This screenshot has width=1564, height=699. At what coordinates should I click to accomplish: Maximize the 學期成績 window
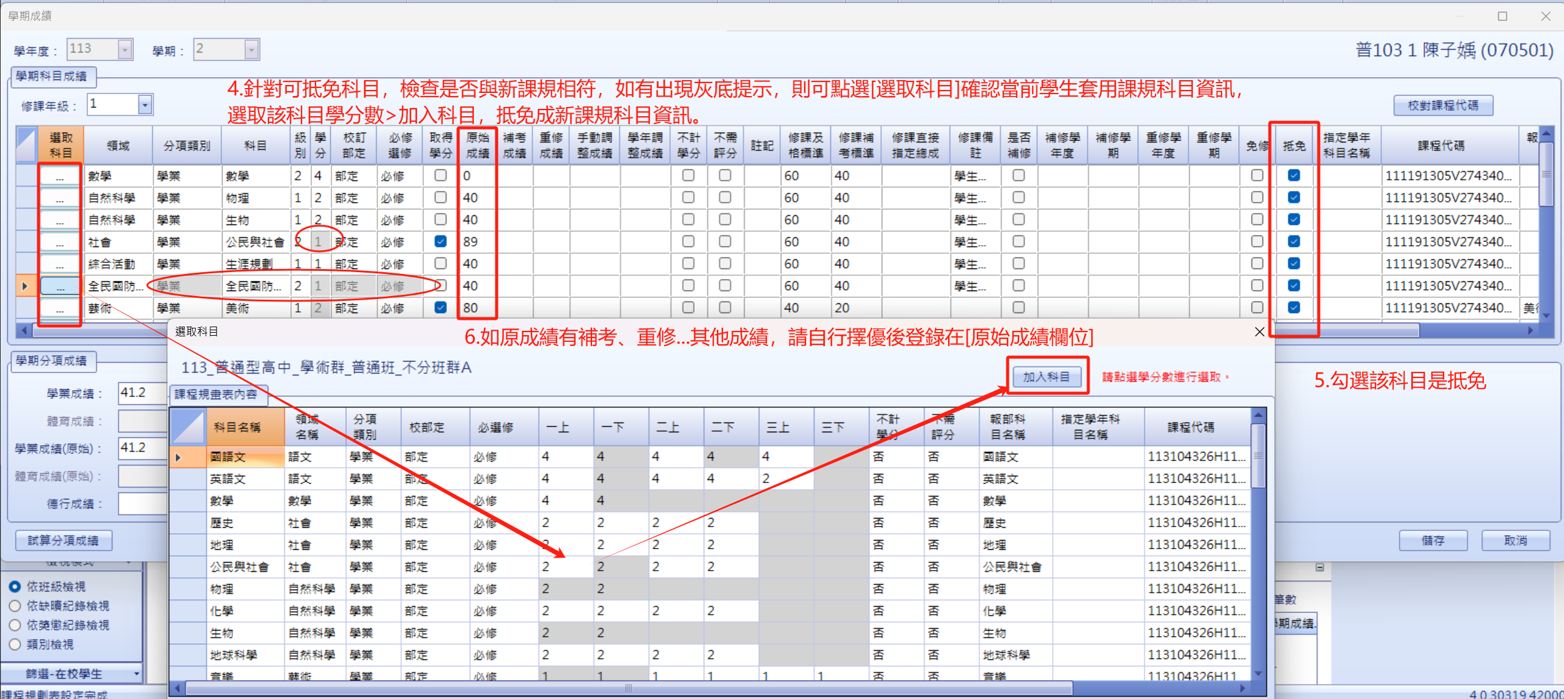pos(1502,16)
